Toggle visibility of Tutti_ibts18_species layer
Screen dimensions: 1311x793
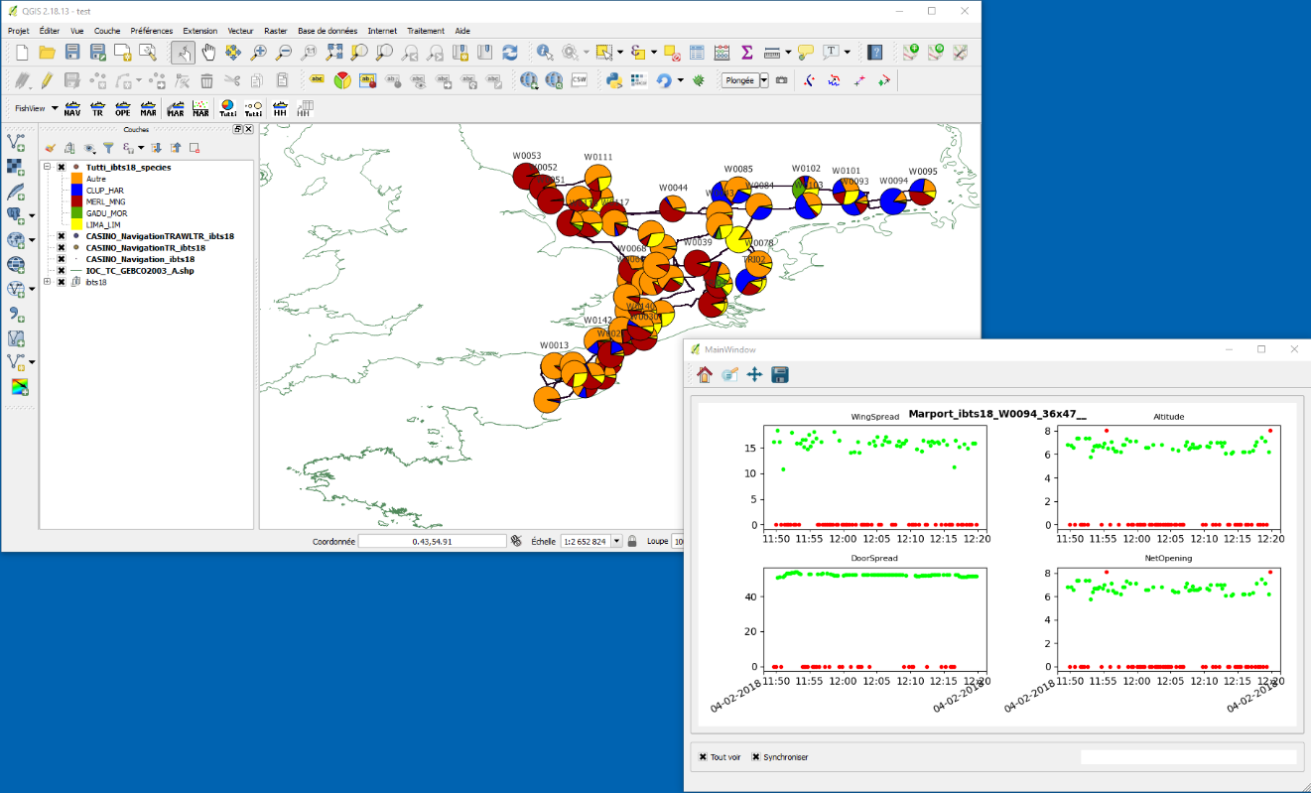point(62,168)
